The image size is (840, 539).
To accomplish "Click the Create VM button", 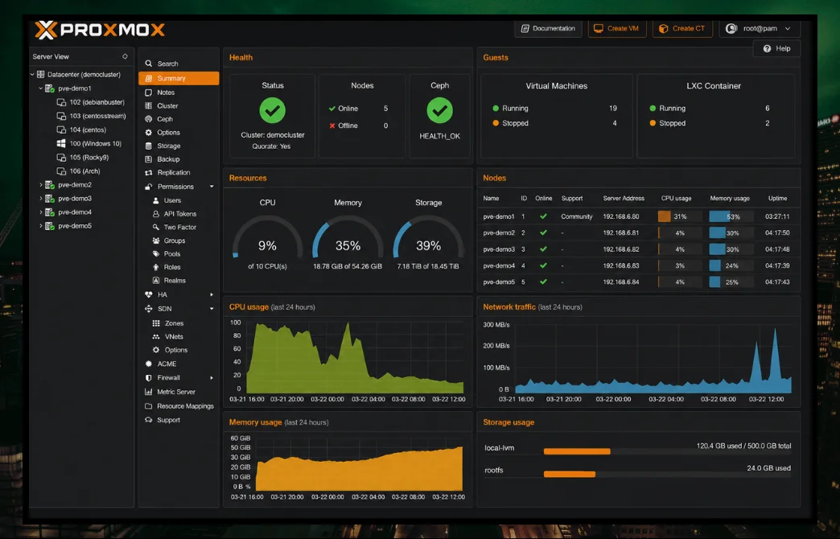I will tap(617, 28).
